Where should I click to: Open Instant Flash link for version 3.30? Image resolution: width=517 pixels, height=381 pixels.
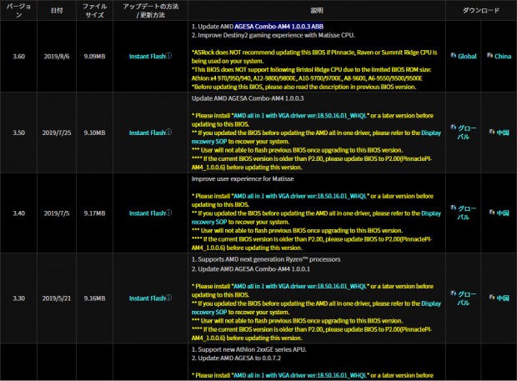click(x=147, y=298)
